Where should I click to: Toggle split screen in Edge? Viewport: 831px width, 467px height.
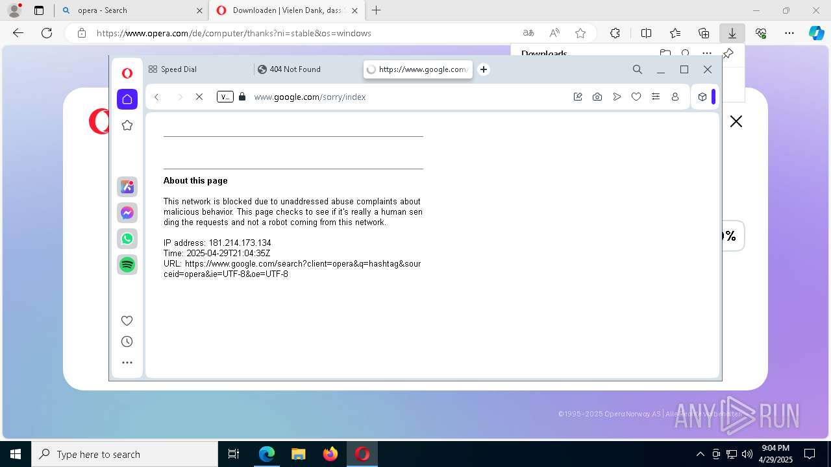click(x=646, y=33)
